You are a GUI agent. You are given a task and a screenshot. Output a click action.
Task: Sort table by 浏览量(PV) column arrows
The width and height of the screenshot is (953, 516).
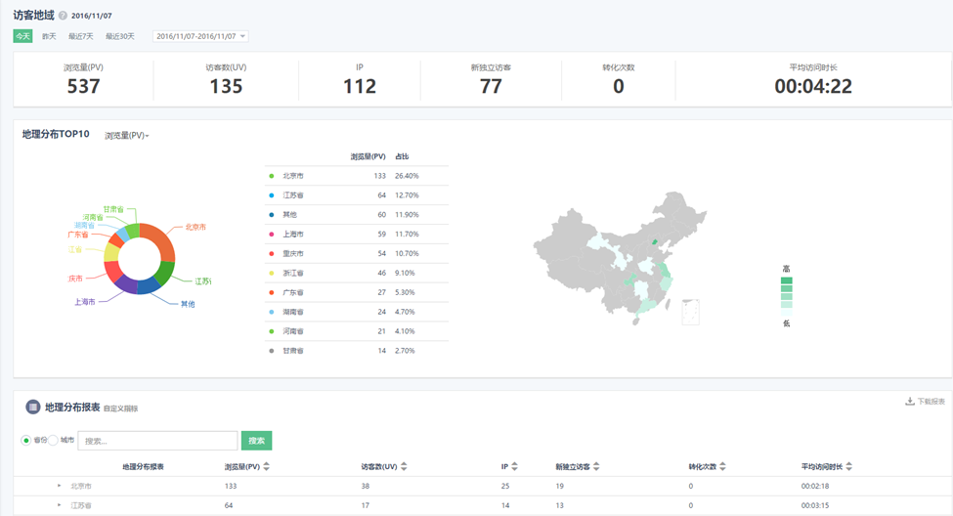click(267, 467)
